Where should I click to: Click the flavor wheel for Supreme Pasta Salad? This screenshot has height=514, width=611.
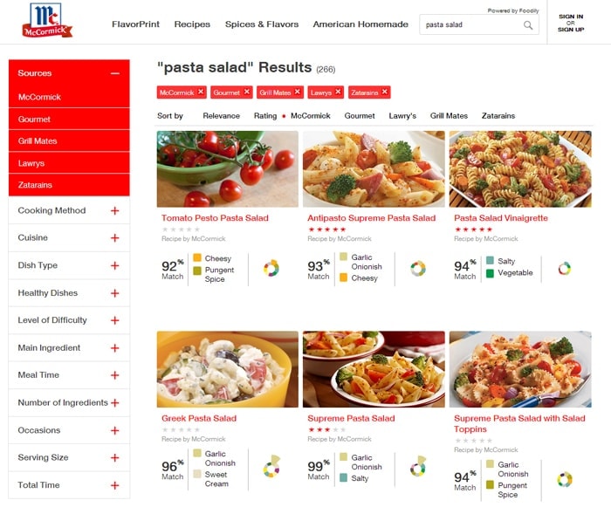pyautogui.click(x=418, y=466)
